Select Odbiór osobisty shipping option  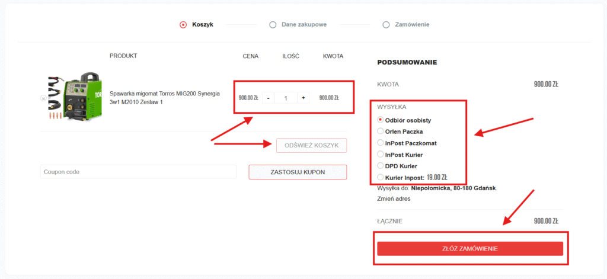pyautogui.click(x=381, y=120)
